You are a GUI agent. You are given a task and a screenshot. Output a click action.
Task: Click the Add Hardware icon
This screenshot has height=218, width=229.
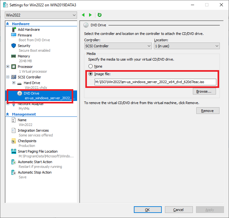[x=14, y=30]
